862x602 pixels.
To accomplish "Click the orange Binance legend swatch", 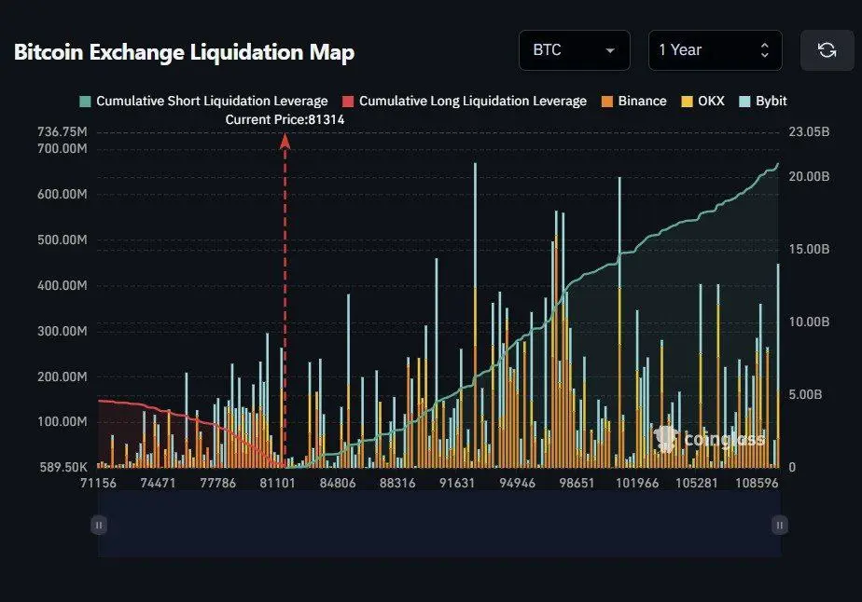I will point(607,102).
